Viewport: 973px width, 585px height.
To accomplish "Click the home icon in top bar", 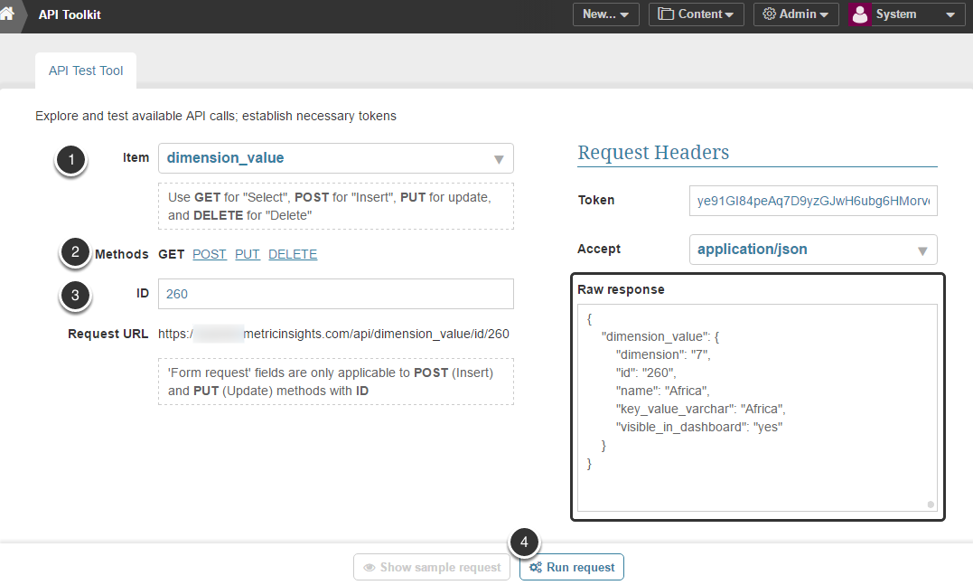I will tap(8, 14).
